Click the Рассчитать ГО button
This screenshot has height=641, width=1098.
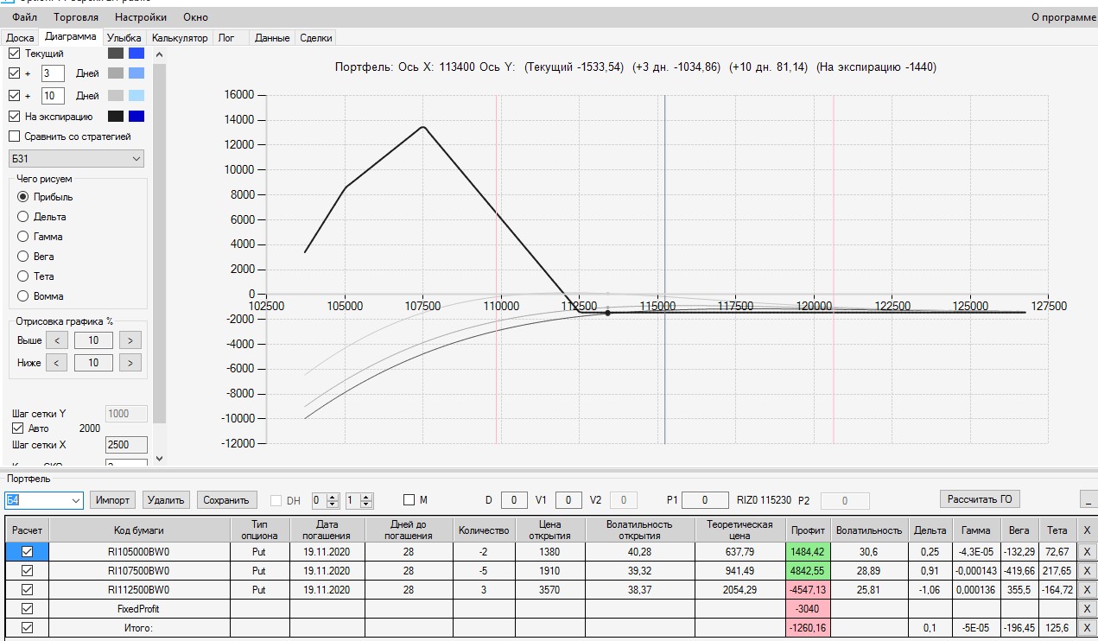coord(980,499)
